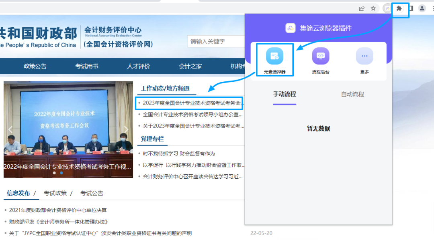434x240 pixels.
Task: Open 2021年度财政部会计资格评价中心单位决算 link
Action: tap(58, 210)
